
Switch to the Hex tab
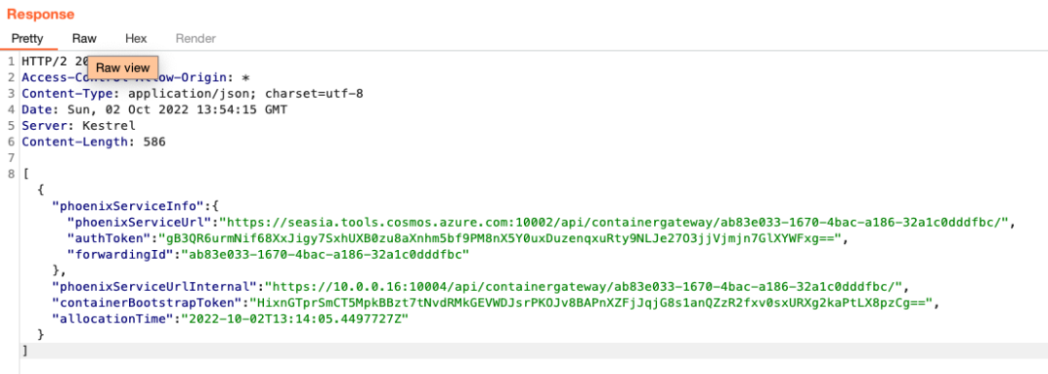[136, 39]
